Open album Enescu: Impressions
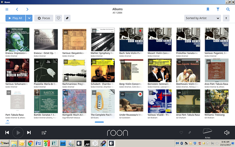Image resolution: width=235 pixels, height=147 pixels. tap(17, 40)
